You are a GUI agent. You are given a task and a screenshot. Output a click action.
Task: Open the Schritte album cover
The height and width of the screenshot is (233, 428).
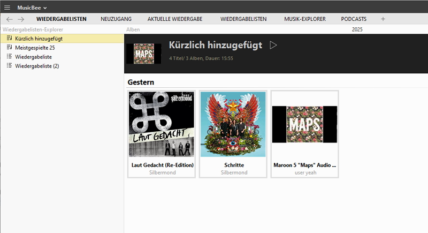(x=233, y=124)
